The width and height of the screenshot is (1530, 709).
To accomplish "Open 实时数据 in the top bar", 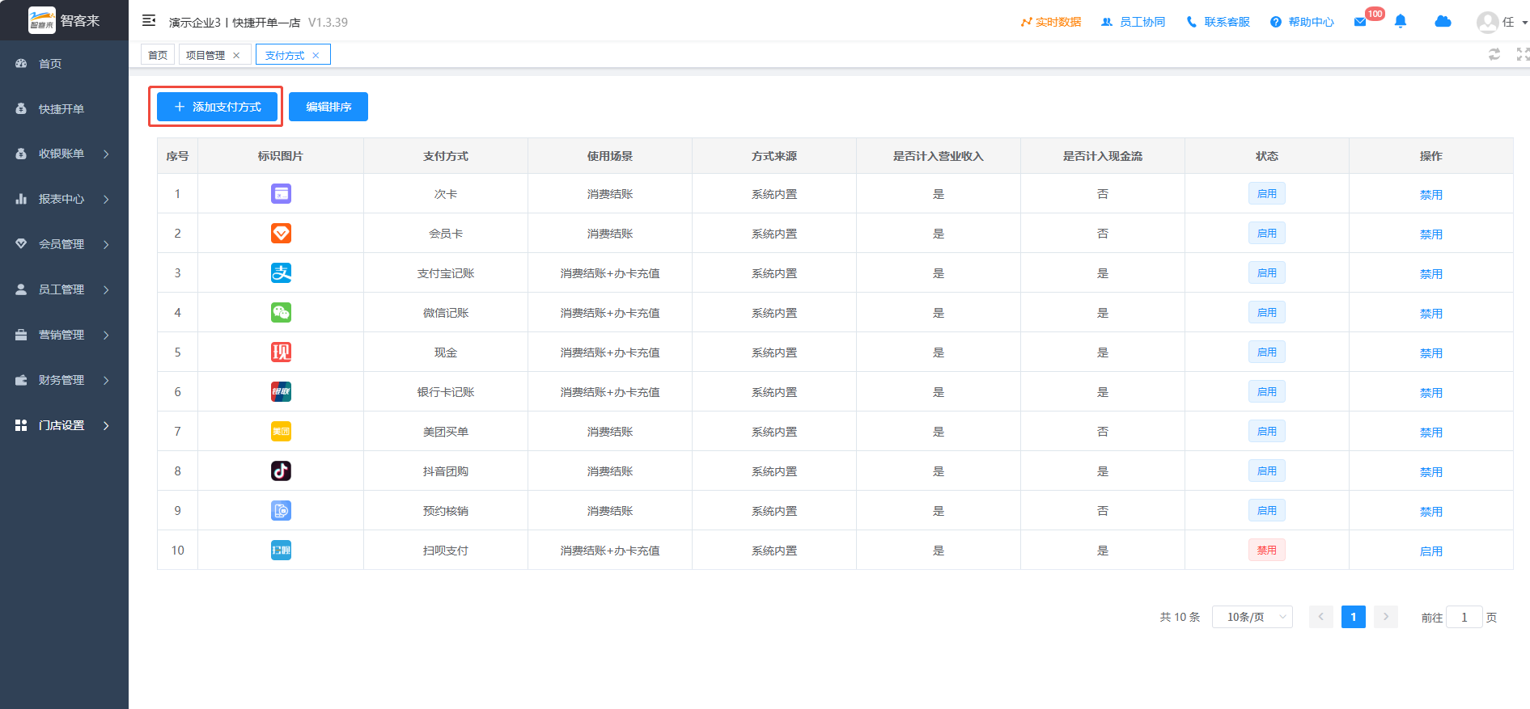I will [1051, 22].
